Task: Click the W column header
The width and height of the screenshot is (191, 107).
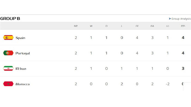Action: 91,26
